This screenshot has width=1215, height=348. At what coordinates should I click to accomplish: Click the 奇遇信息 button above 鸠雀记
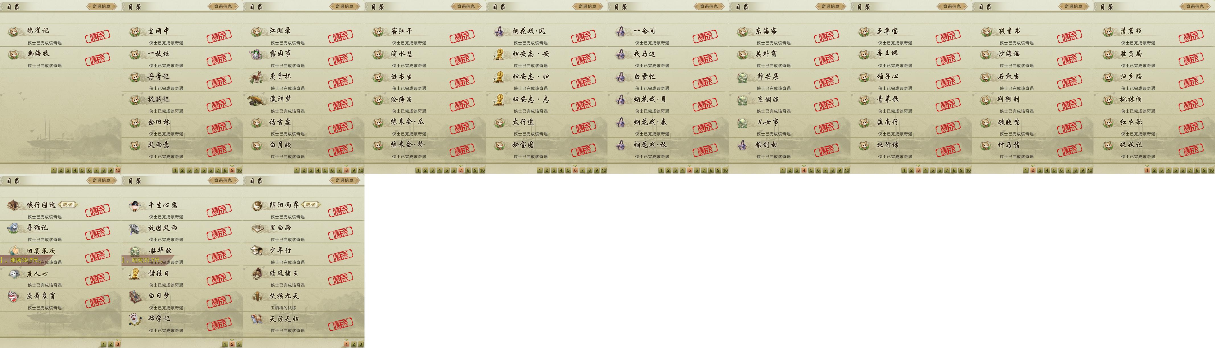(x=101, y=7)
